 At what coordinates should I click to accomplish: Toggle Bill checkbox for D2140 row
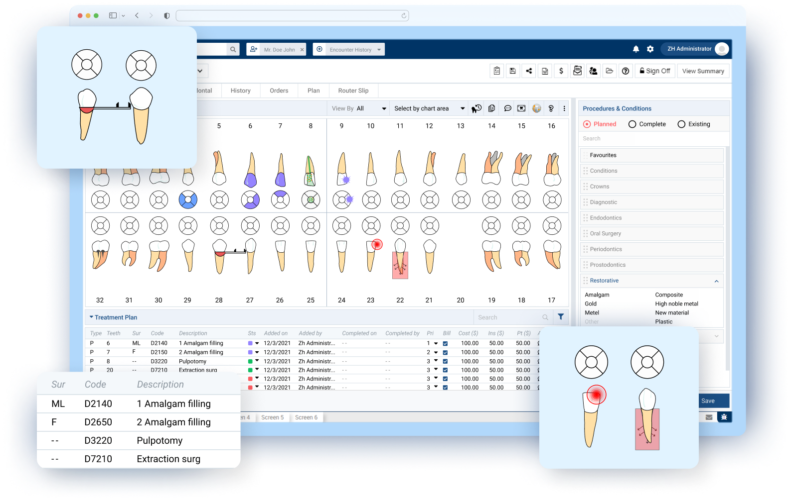(445, 344)
